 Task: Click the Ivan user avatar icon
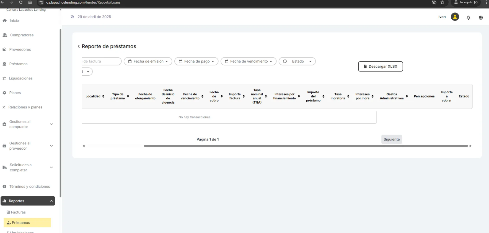tap(455, 17)
